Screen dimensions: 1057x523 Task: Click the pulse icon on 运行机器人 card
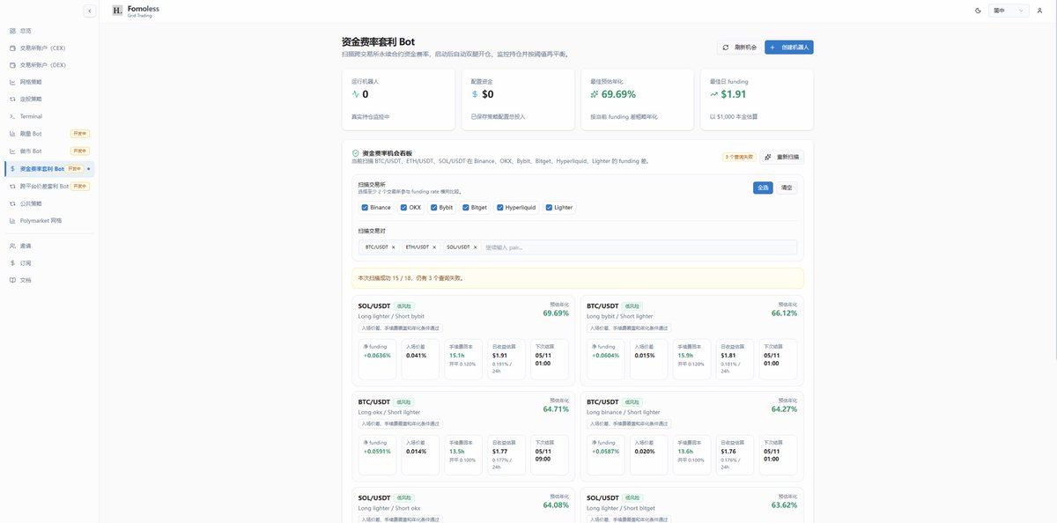click(x=356, y=94)
